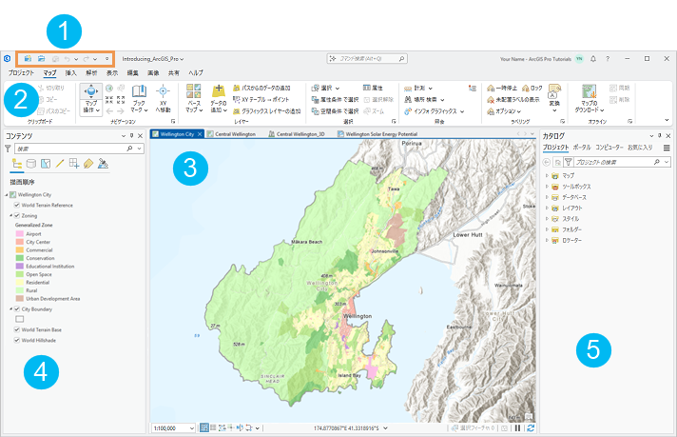This screenshot has width=677, height=437.
Task: Click the catalog pane hamburger menu icon
Action: click(667, 148)
